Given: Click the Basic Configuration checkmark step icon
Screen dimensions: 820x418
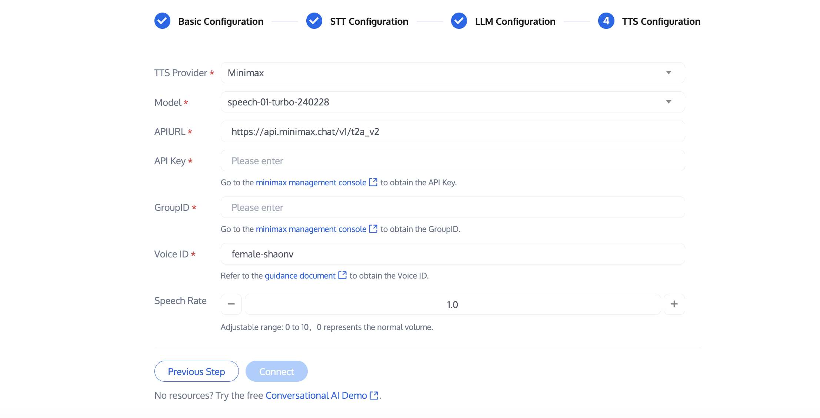Looking at the screenshot, I should 162,21.
